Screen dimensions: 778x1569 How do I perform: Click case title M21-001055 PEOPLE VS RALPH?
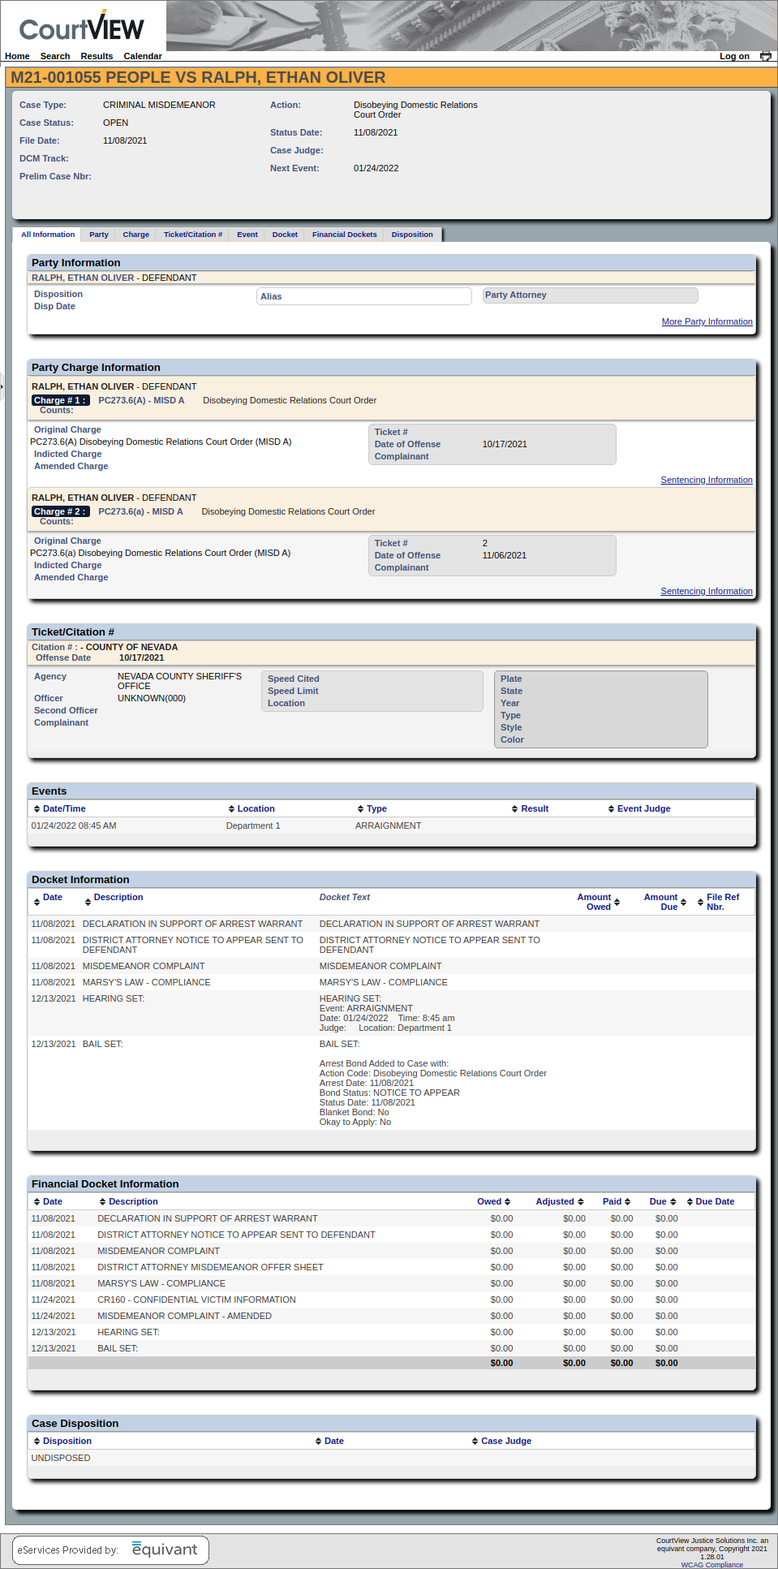pos(198,78)
